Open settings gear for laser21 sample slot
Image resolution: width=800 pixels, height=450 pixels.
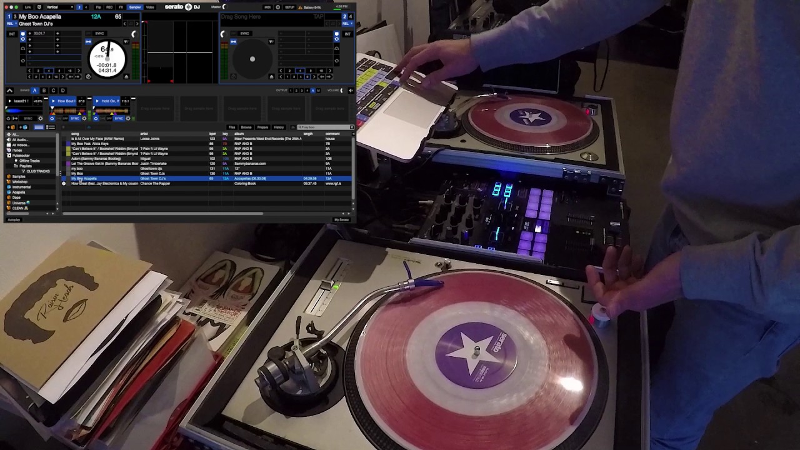41,118
